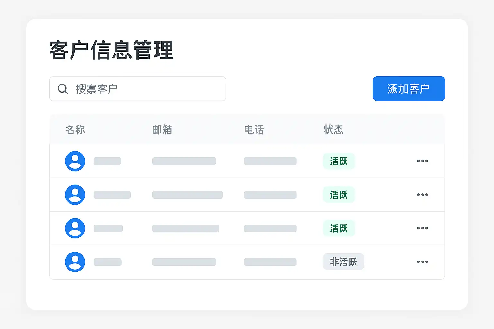Click the second row 活跃 status badge

click(339, 195)
